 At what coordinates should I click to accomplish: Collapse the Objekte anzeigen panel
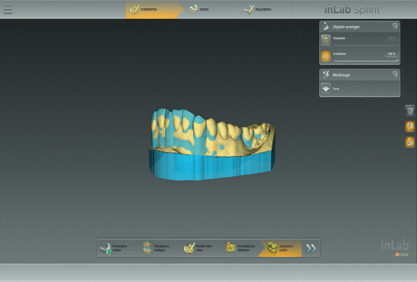(x=394, y=26)
